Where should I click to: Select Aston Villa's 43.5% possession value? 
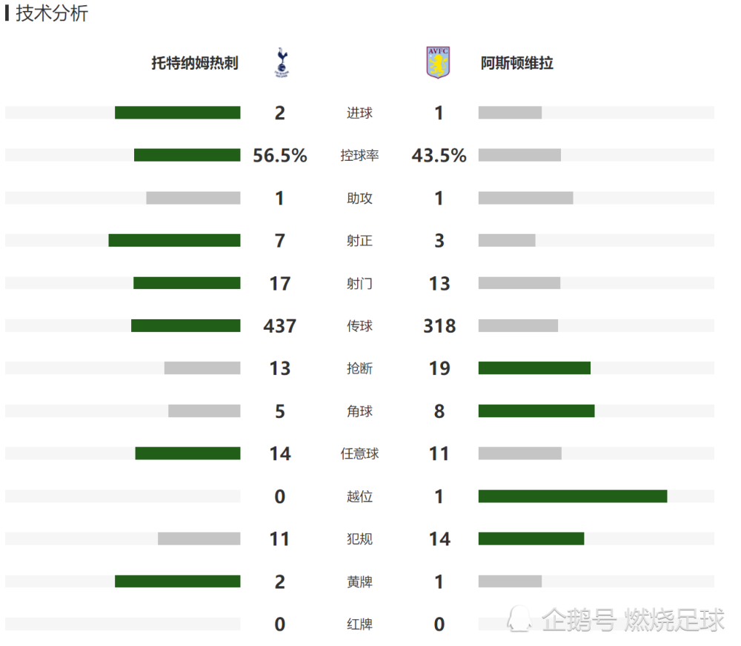pyautogui.click(x=439, y=156)
